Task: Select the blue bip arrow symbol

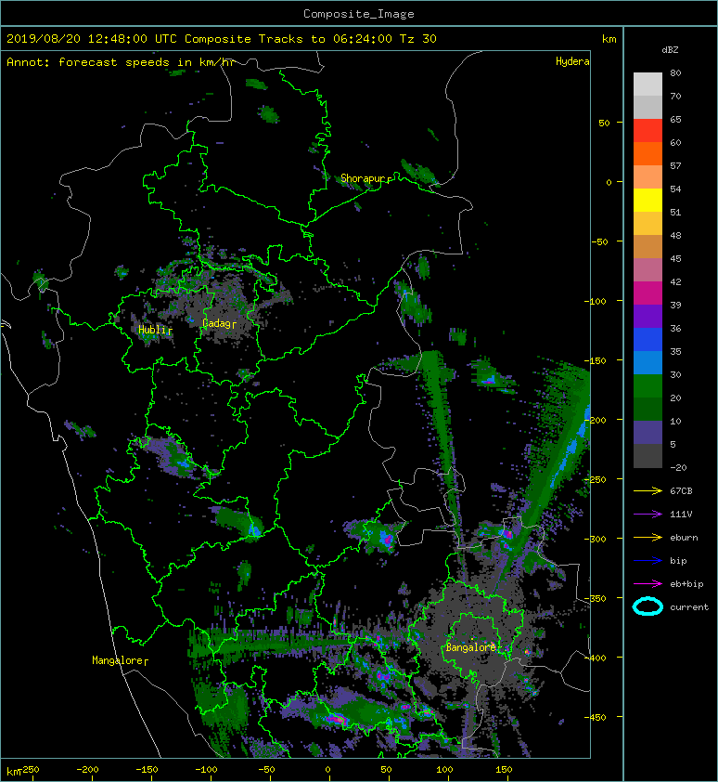Action: tap(647, 561)
